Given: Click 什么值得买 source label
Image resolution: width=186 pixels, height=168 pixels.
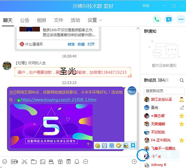Looking at the screenshot, I should [x=34, y=44].
